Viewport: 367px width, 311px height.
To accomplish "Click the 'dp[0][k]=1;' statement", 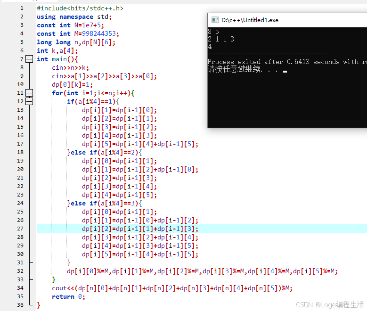I will pyautogui.click(x=73, y=84).
